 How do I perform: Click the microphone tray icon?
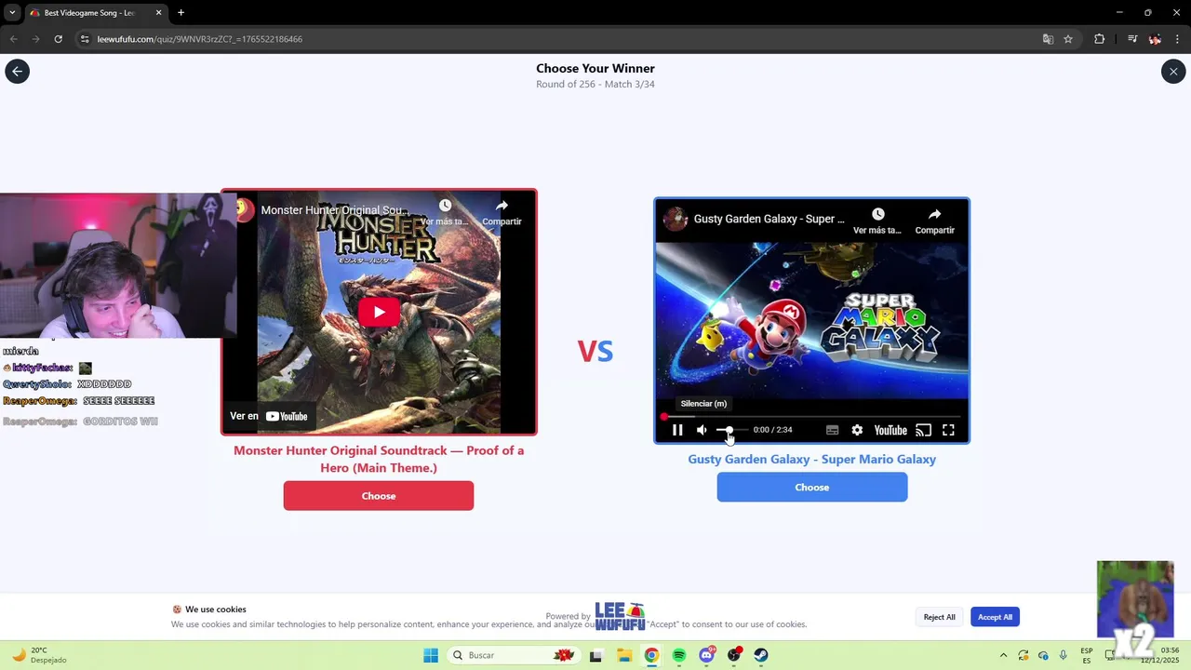tap(1063, 655)
